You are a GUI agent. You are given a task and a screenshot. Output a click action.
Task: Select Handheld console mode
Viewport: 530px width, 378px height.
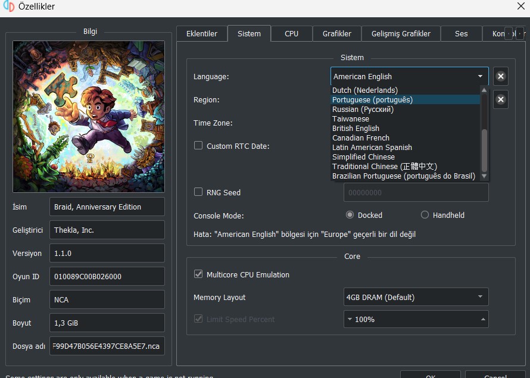pos(425,215)
